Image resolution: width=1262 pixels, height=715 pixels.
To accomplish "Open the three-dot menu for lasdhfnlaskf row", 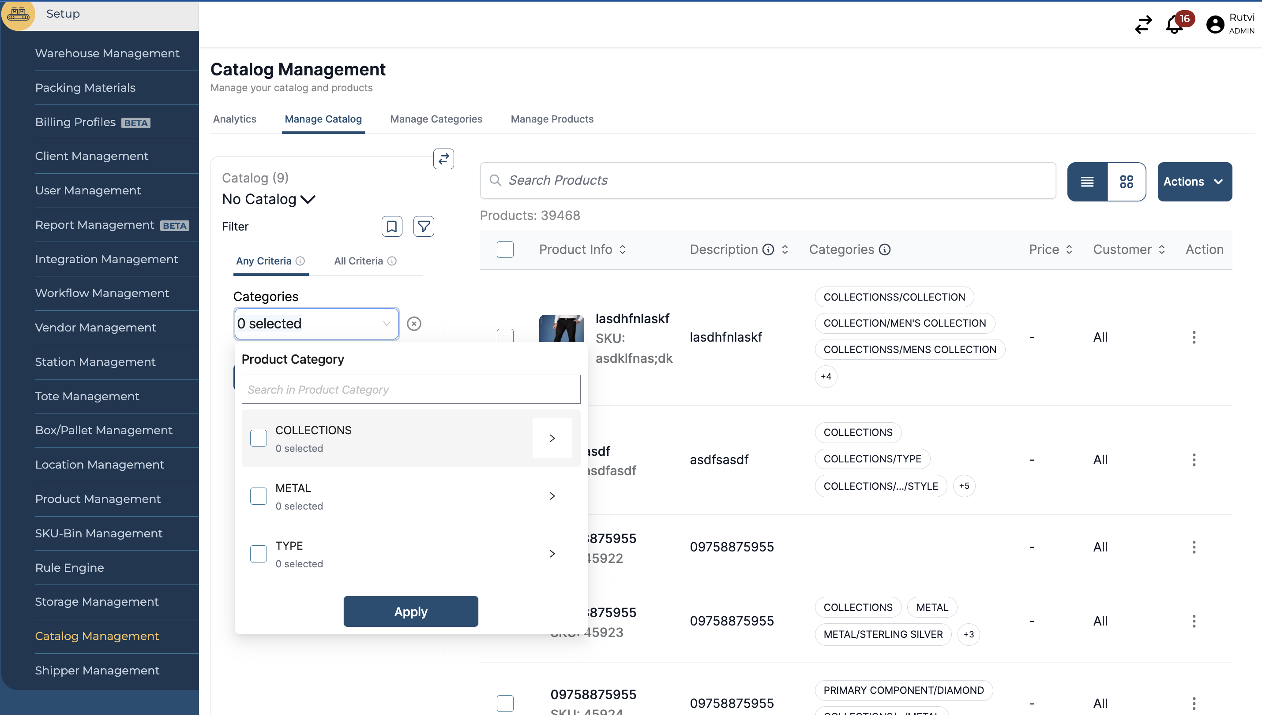I will [1194, 337].
